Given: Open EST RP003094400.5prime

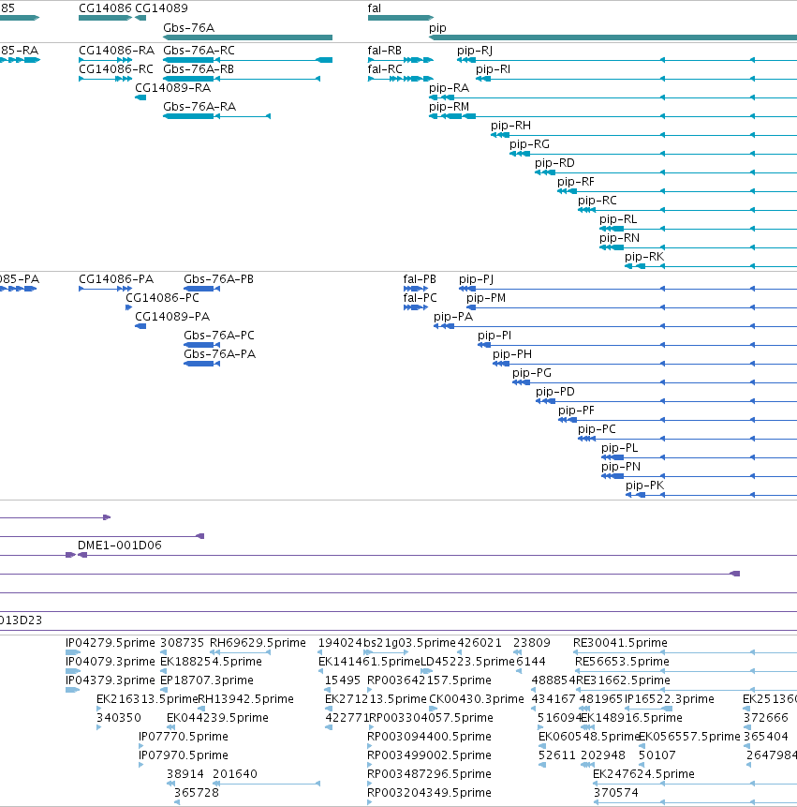Looking at the screenshot, I should click(429, 737).
